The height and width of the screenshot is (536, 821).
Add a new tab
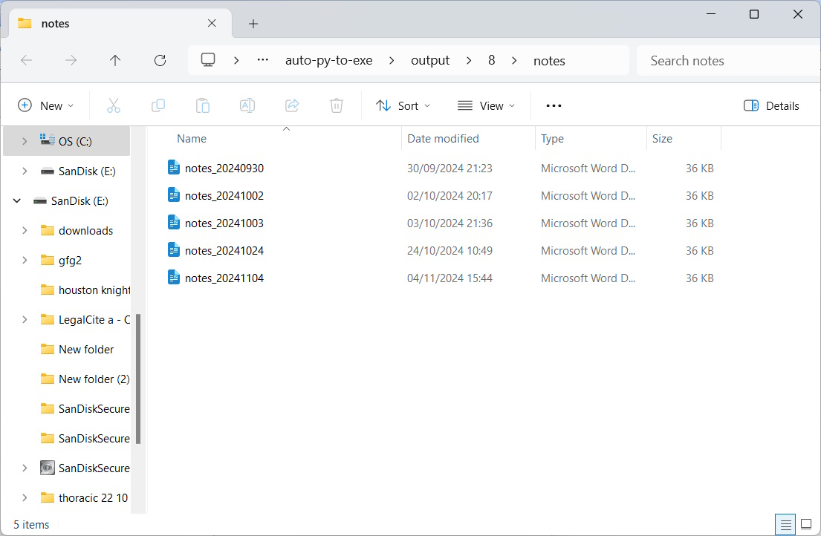pyautogui.click(x=253, y=24)
